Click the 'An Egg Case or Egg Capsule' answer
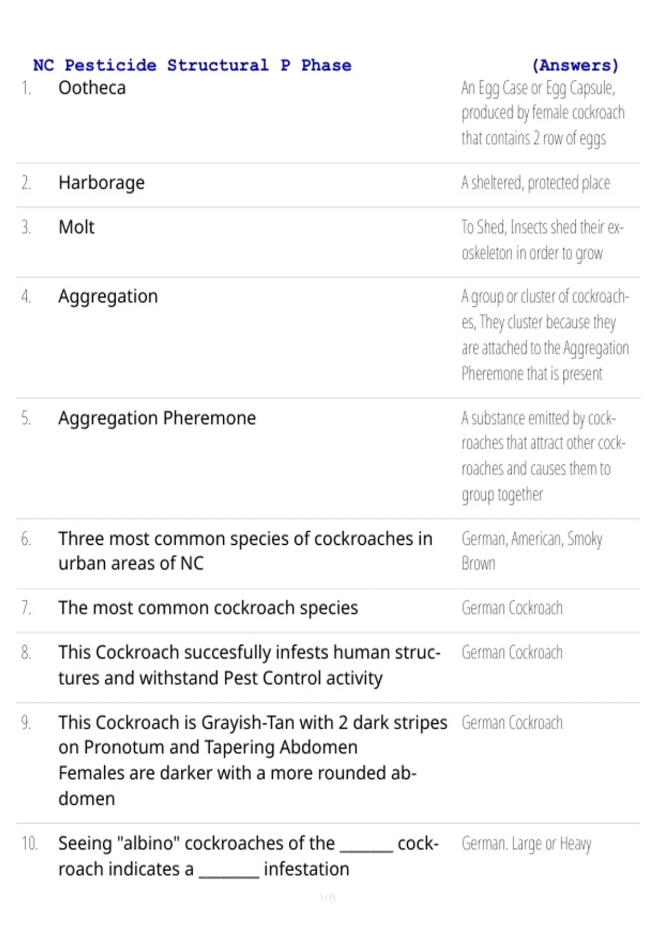 (x=543, y=113)
